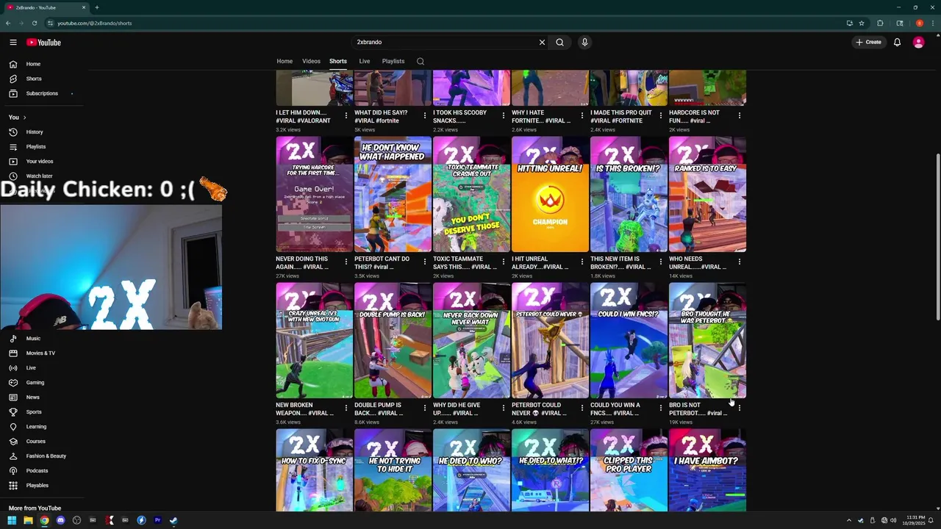Open the HARDCORE IS NOT FUN short title
The height and width of the screenshot is (529, 941).
(x=694, y=117)
